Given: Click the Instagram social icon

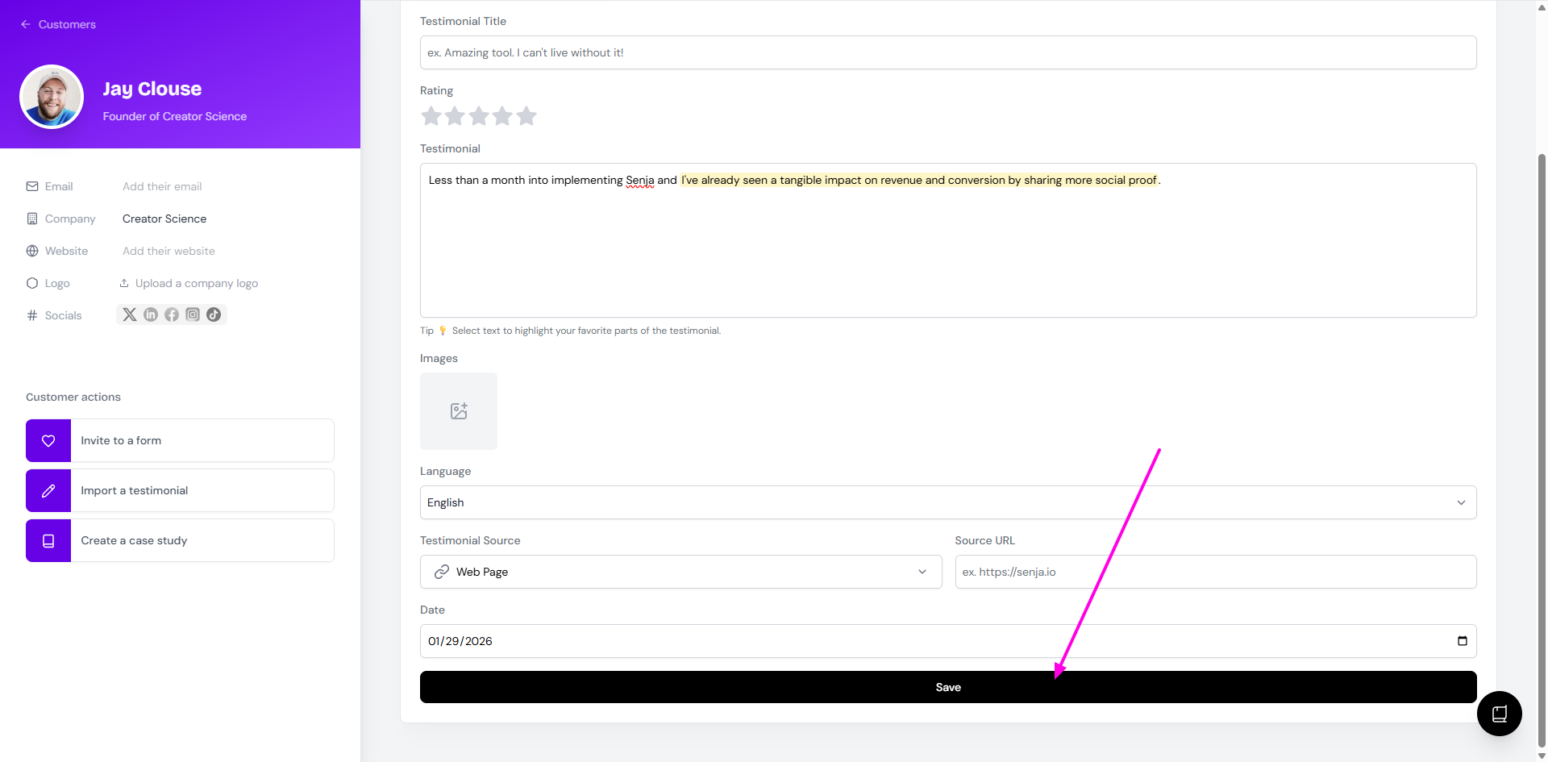Looking at the screenshot, I should tap(193, 314).
